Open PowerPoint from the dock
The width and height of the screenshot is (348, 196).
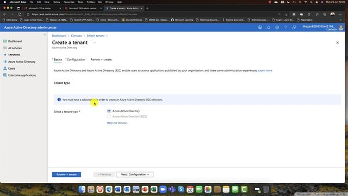coord(145,189)
